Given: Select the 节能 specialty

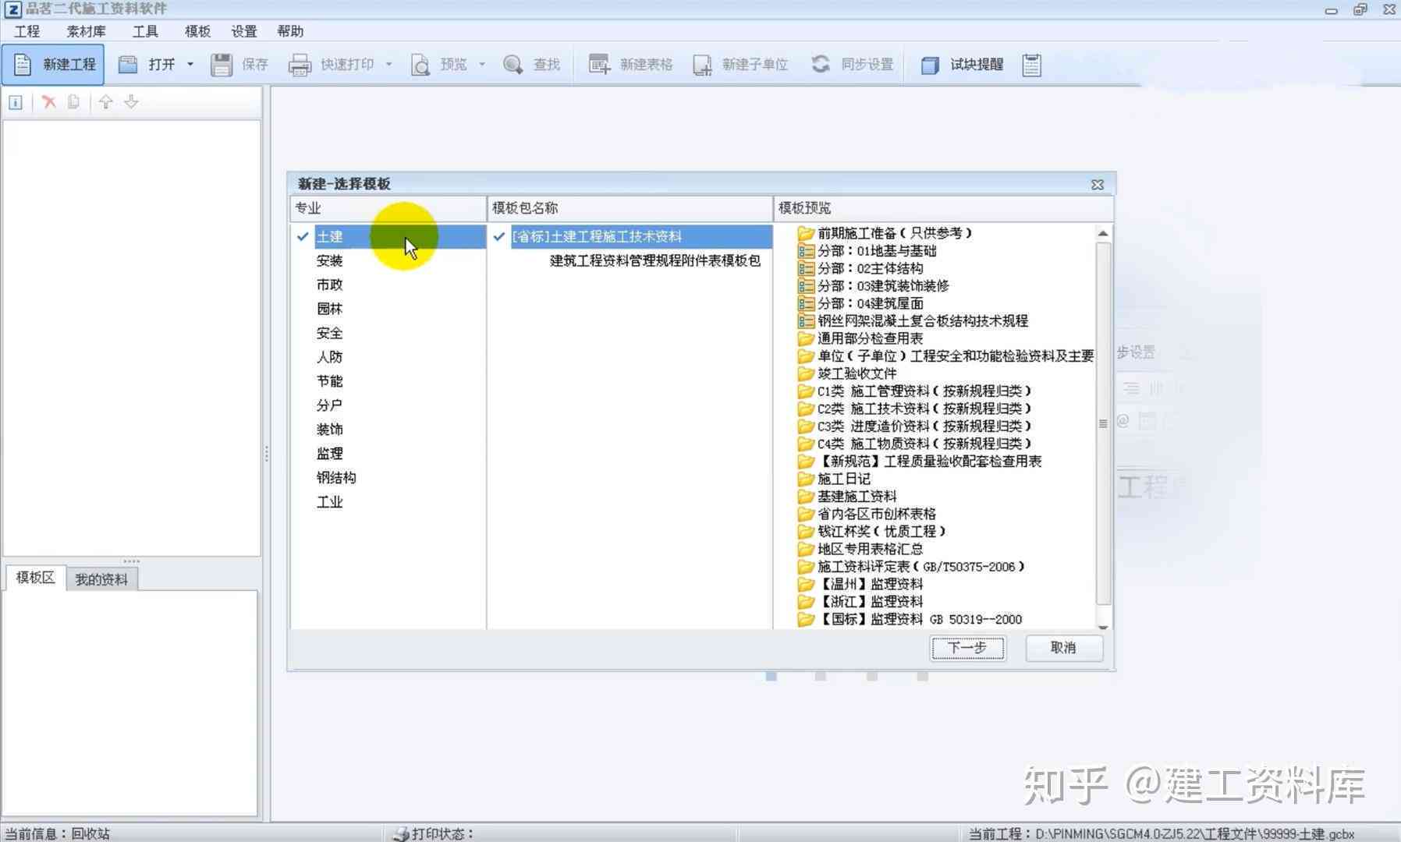Looking at the screenshot, I should coord(329,381).
